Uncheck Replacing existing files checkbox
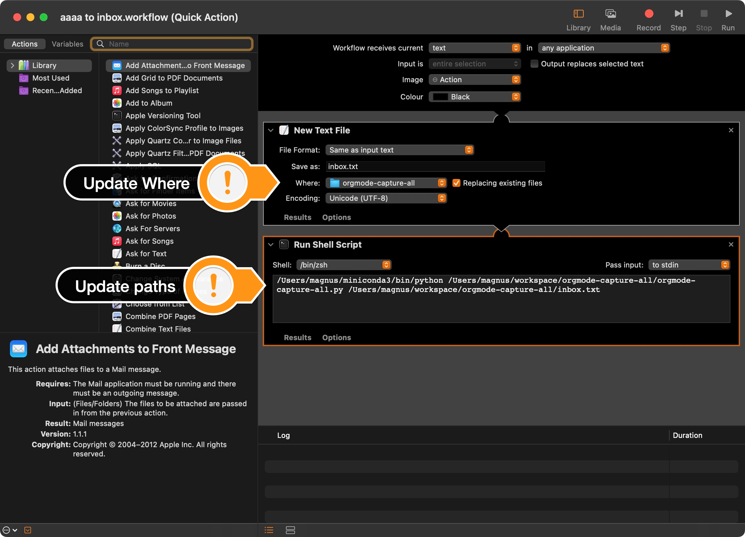The height and width of the screenshot is (537, 745). [456, 183]
